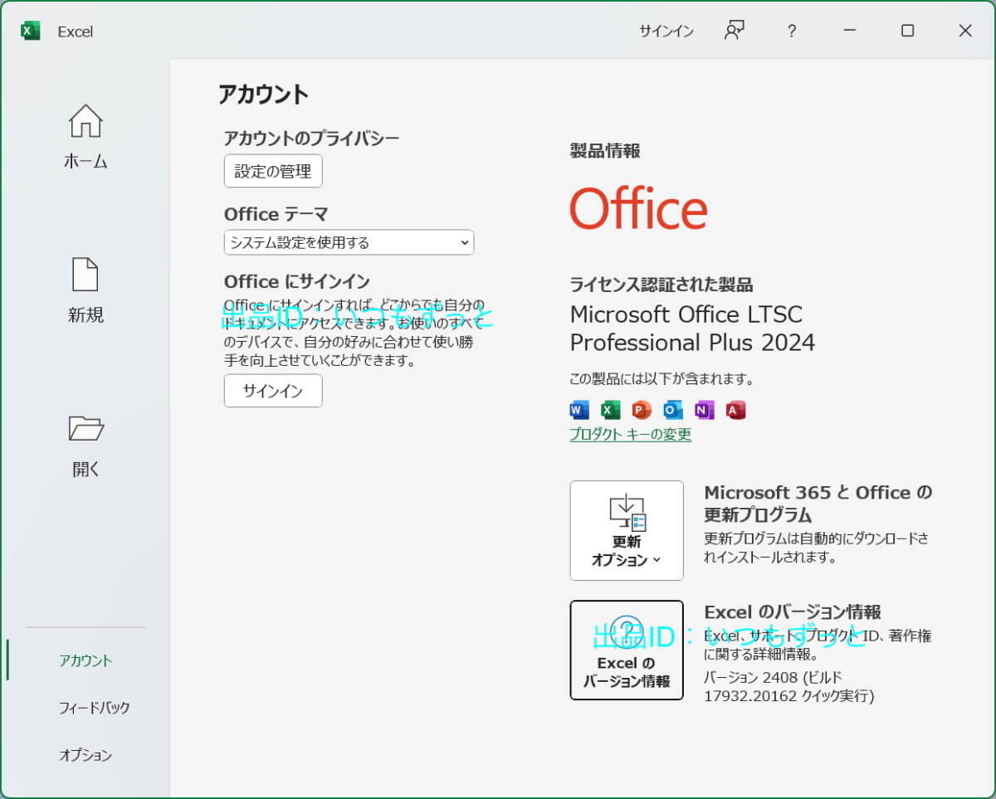Click the Outlook app icon
Screen dimensions: 996x799
coord(673,410)
